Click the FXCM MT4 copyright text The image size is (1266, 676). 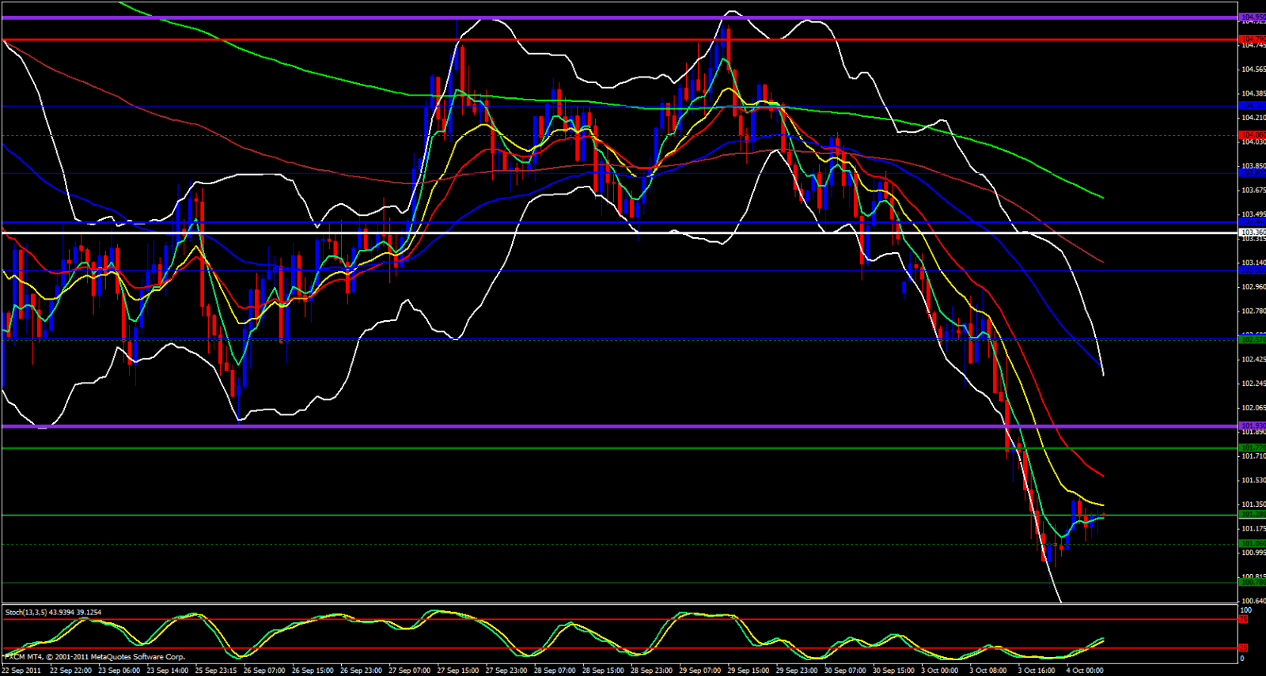pyautogui.click(x=95, y=657)
